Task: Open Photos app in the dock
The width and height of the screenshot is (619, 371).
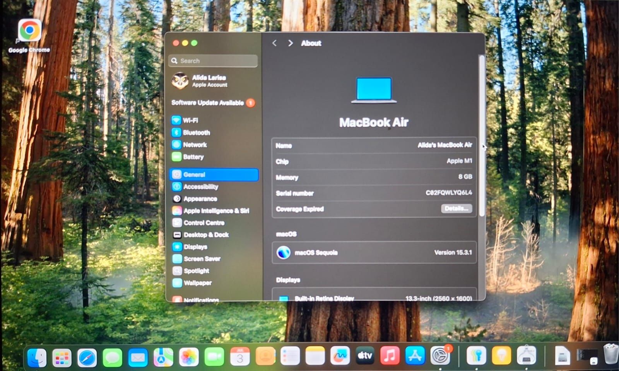Action: 189,357
